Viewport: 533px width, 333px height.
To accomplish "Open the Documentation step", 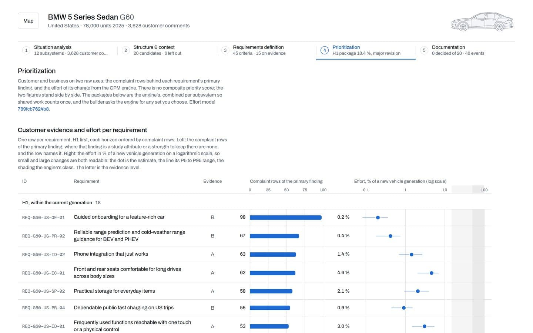I will pyautogui.click(x=465, y=50).
